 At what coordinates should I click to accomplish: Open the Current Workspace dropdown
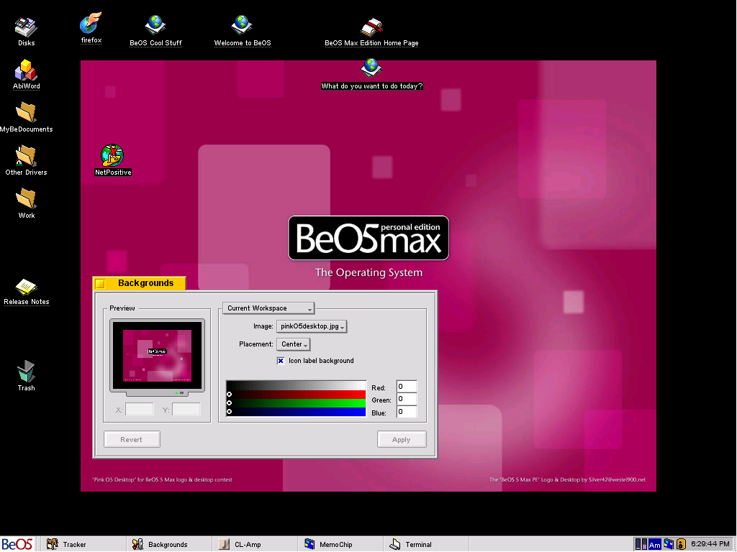tap(268, 308)
